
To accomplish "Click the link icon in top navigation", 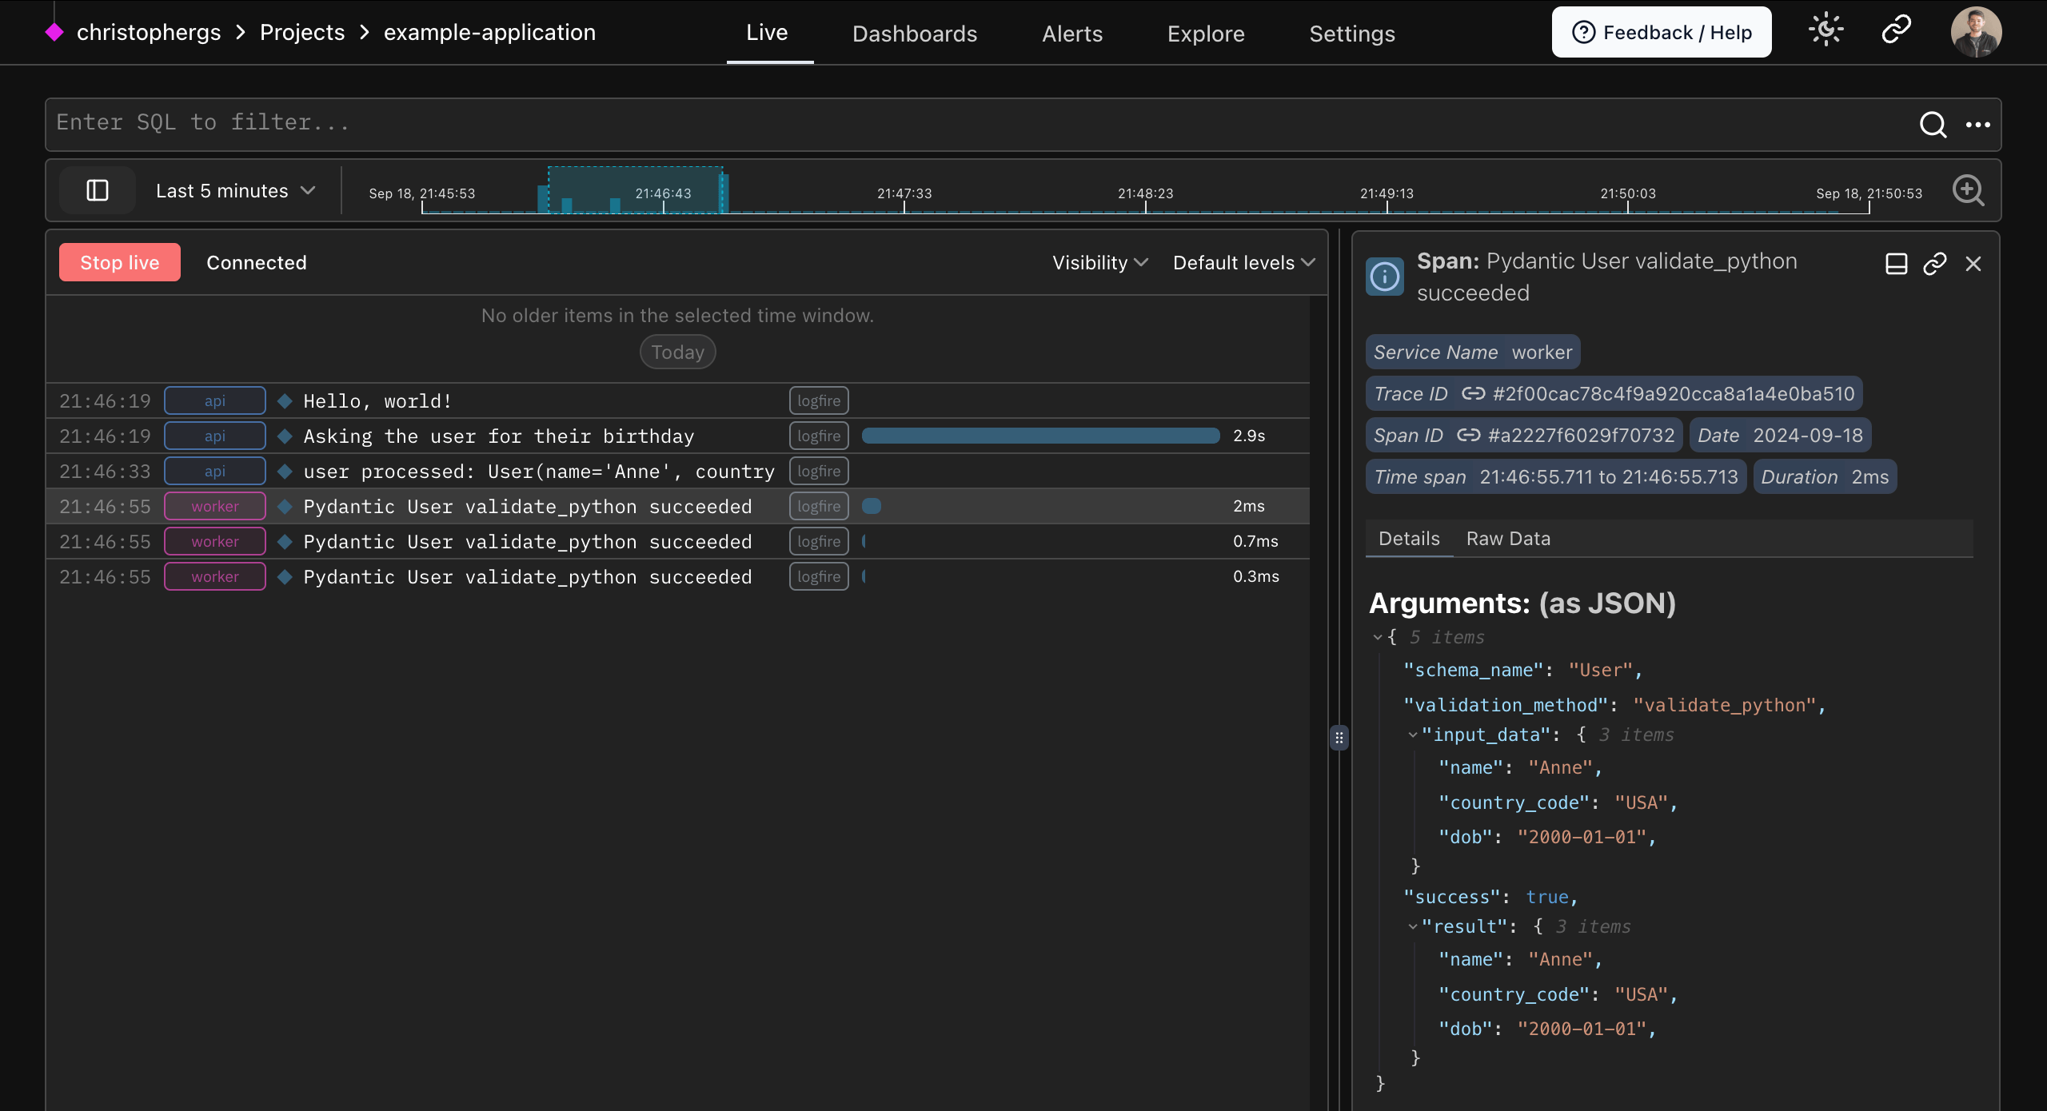I will coord(1896,30).
